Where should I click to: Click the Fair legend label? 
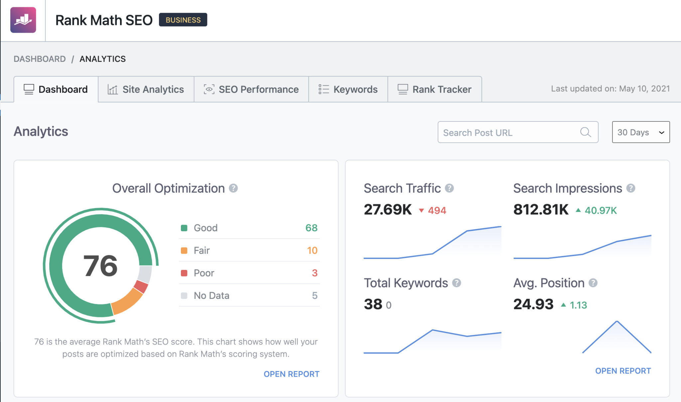[x=202, y=251]
